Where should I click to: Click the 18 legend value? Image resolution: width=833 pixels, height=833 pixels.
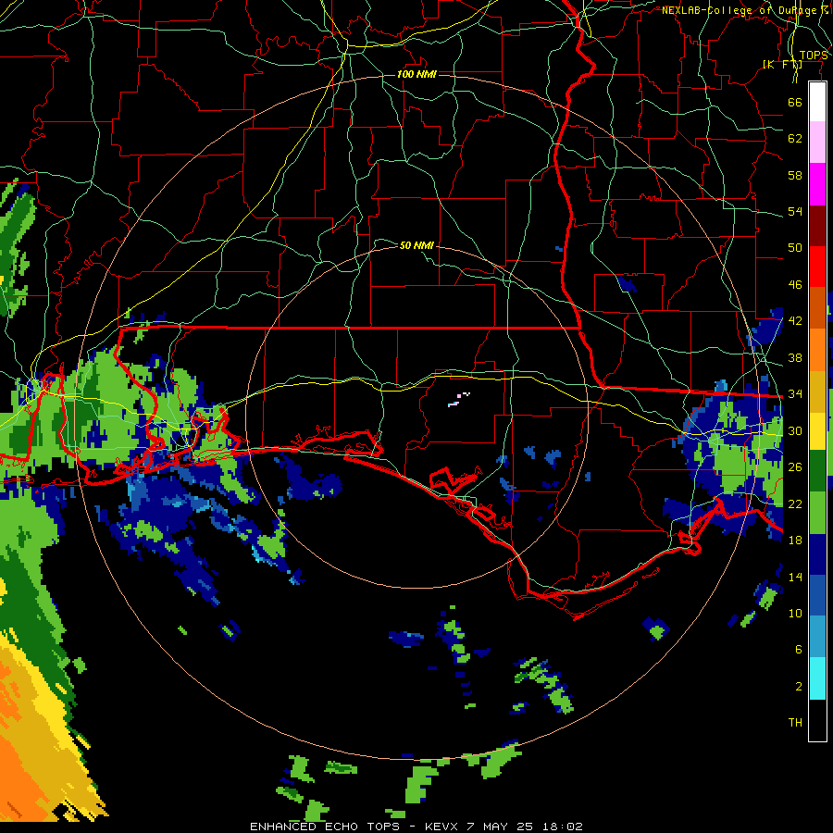click(x=795, y=541)
